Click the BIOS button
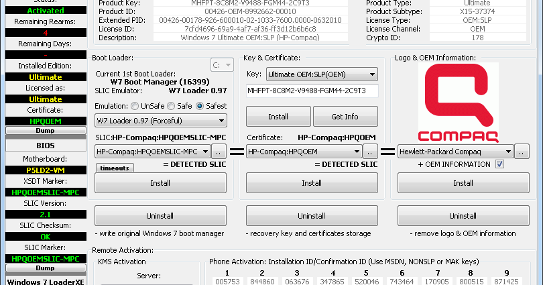This screenshot has width=543, height=285. click(46, 146)
